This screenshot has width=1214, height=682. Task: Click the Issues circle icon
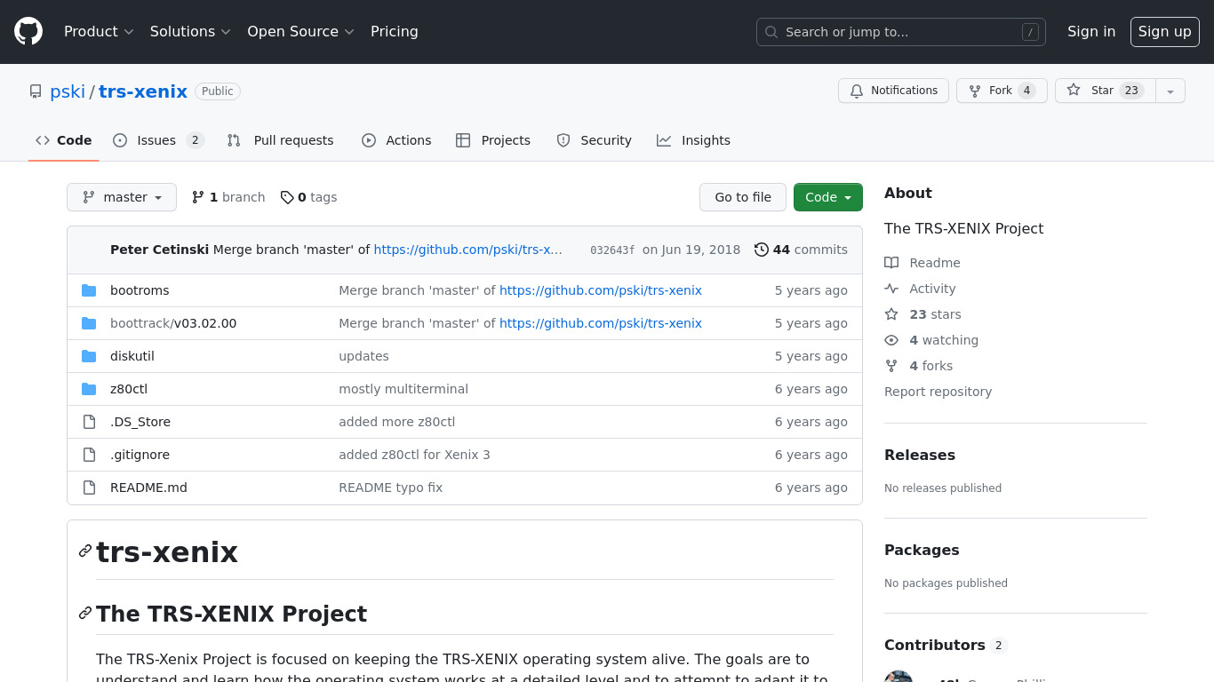pyautogui.click(x=120, y=140)
